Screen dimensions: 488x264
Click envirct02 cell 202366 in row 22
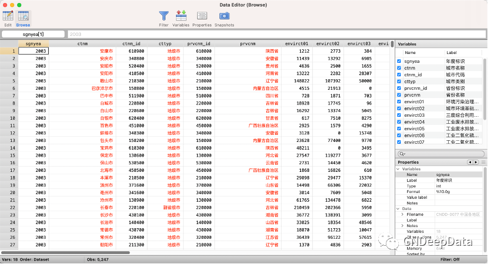point(328,207)
